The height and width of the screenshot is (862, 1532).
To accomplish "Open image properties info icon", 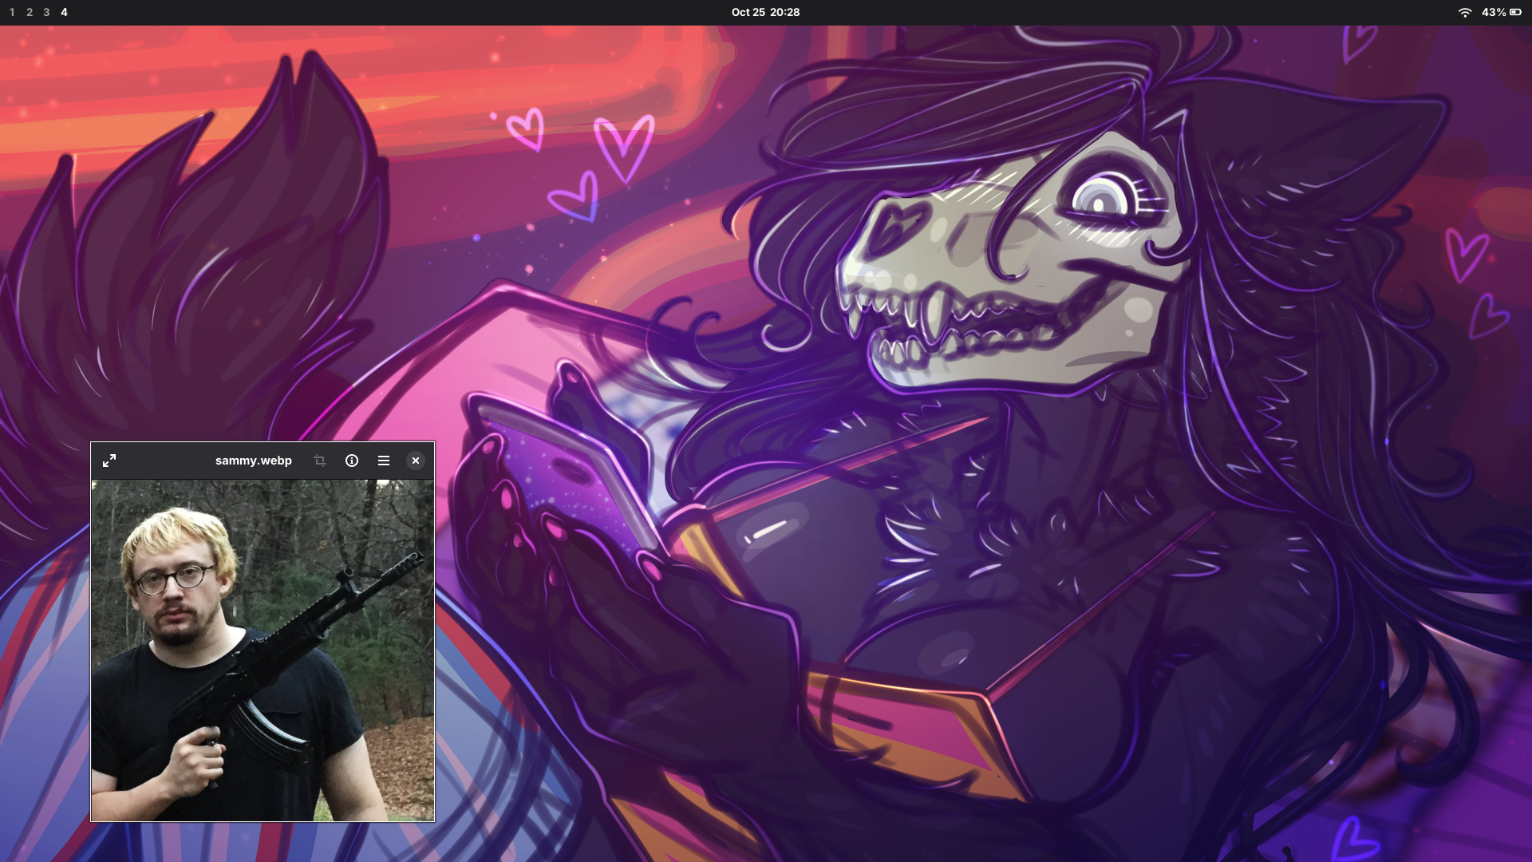I will point(352,461).
